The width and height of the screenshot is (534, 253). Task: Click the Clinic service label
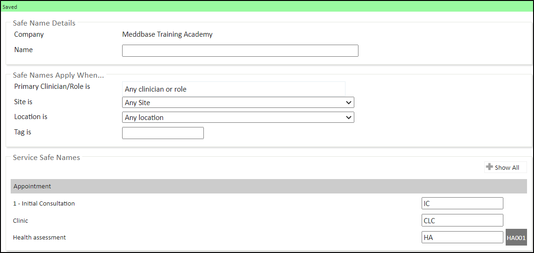pyautogui.click(x=24, y=220)
